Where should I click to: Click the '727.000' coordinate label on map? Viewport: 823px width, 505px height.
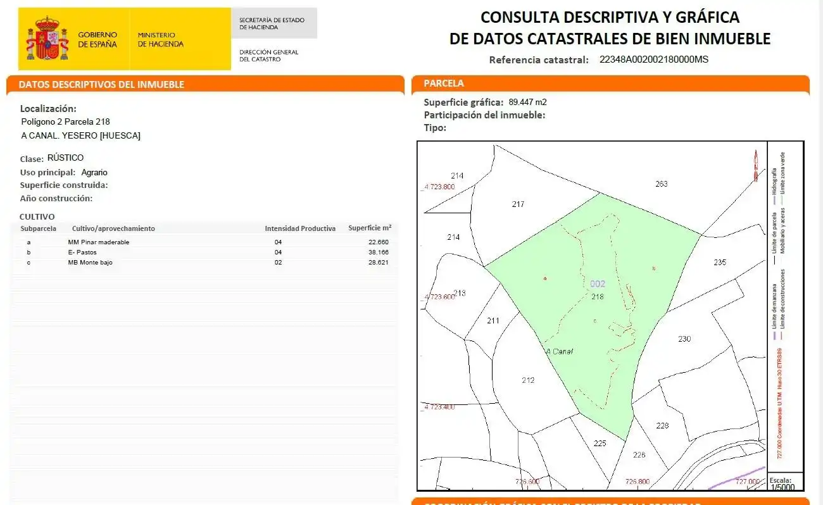point(747,482)
